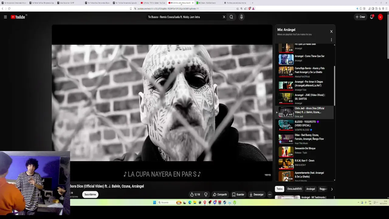Play Pa' Que La Pases Bien
Image resolution: width=389 pixels, height=219 pixels.
tap(306, 47)
